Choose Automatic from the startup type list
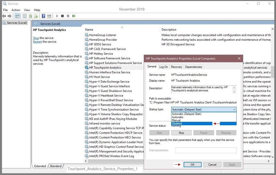Image resolution: width=276 pixels, height=175 pixels. tap(204, 117)
